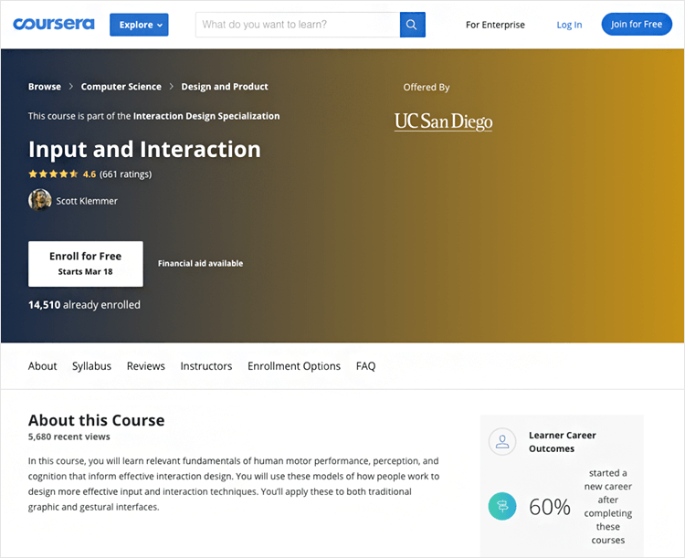Focus the 'What do you want to learn?' field
The image size is (685, 558).
tap(298, 25)
